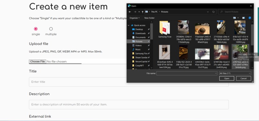This screenshot has height=121, width=259.
Task: Refresh the Pictures folder listing
Action: coord(213,12)
